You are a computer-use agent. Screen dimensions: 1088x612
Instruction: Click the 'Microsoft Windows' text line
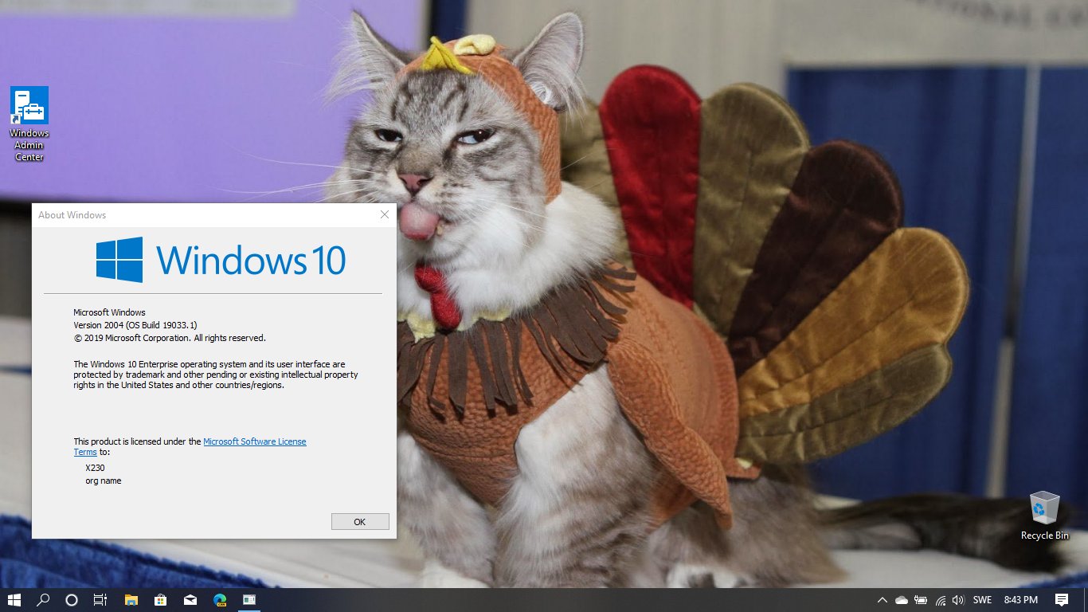pos(109,312)
